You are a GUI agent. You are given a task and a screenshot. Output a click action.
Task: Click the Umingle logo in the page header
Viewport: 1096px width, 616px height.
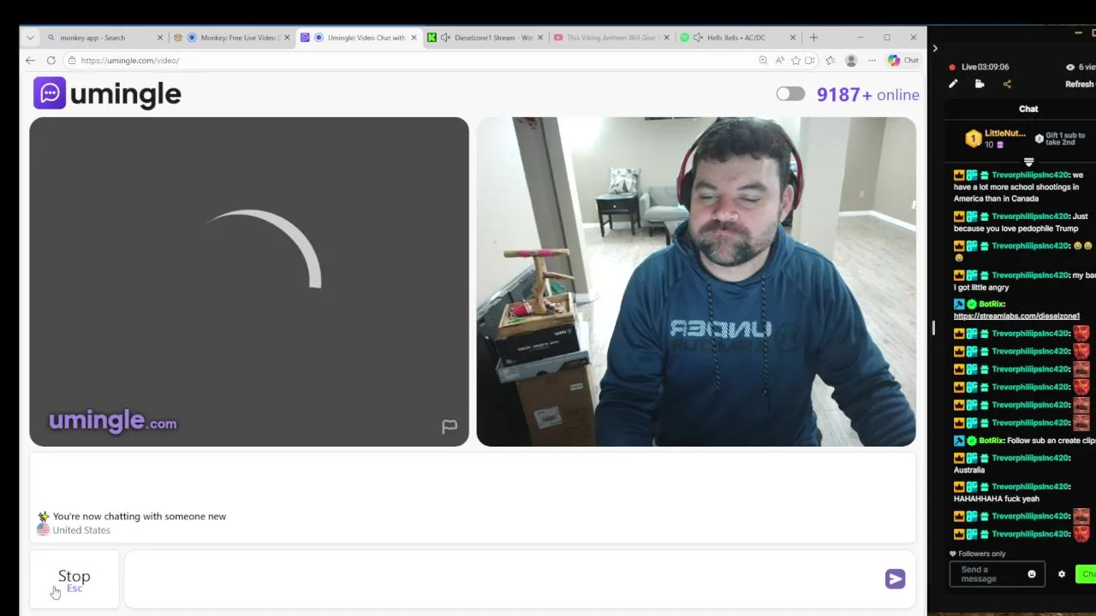tap(107, 93)
